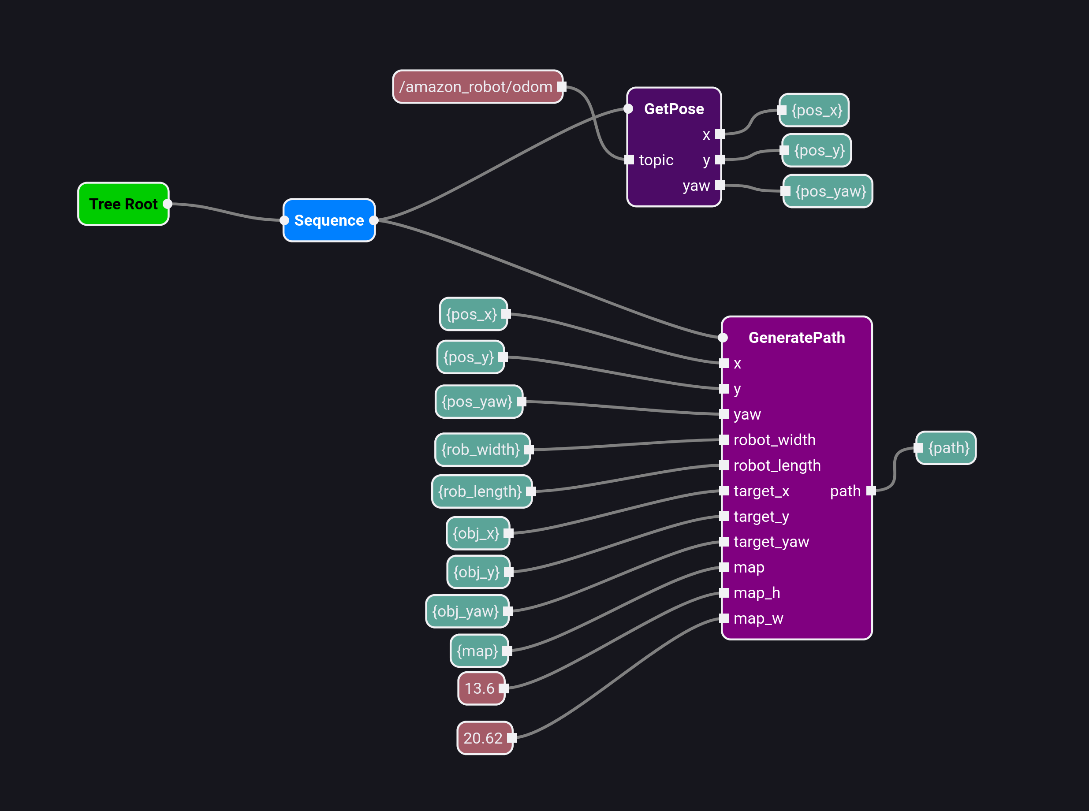Screen dimensions: 1089x811
Task: Select the {obj_x} blackboard node
Action: tap(478, 532)
